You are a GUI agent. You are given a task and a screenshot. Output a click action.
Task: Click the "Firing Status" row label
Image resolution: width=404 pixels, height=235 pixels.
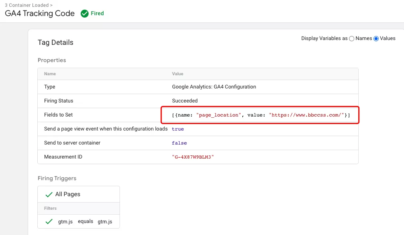click(x=59, y=101)
